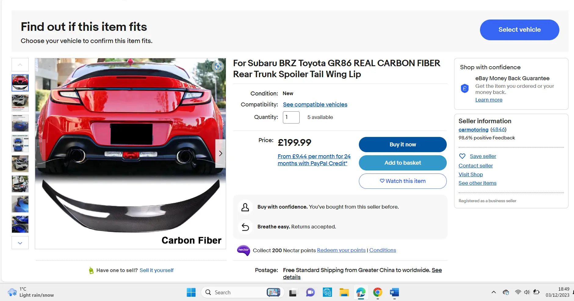Show hidden system tray icons
The height and width of the screenshot is (301, 574).
tap(493, 292)
